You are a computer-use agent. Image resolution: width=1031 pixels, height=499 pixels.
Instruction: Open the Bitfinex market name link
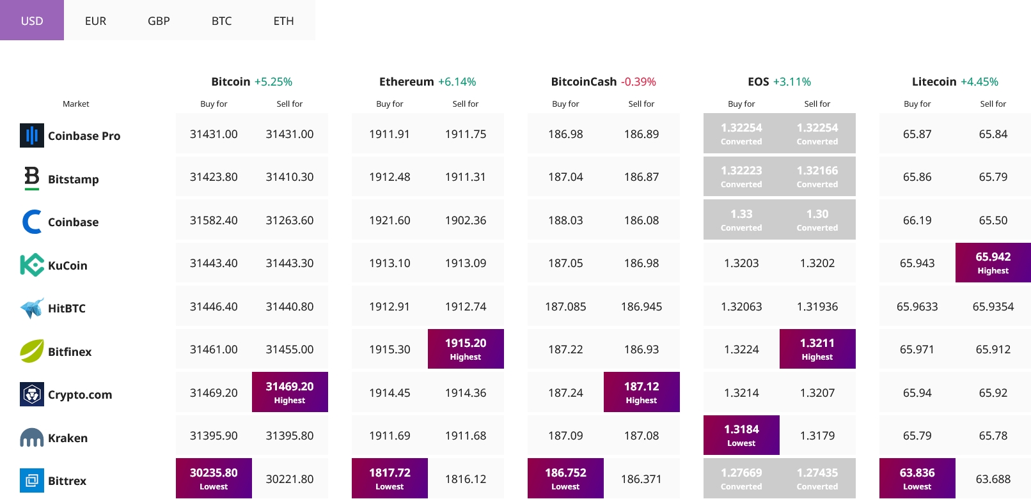70,351
